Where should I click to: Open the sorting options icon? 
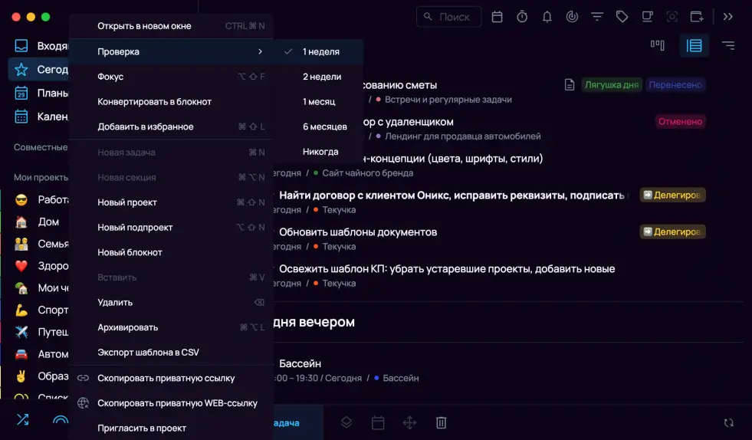click(x=728, y=45)
